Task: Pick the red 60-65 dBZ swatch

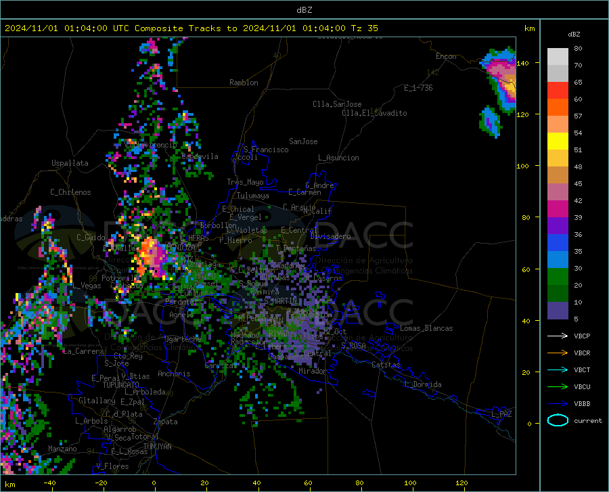Action: click(x=558, y=91)
